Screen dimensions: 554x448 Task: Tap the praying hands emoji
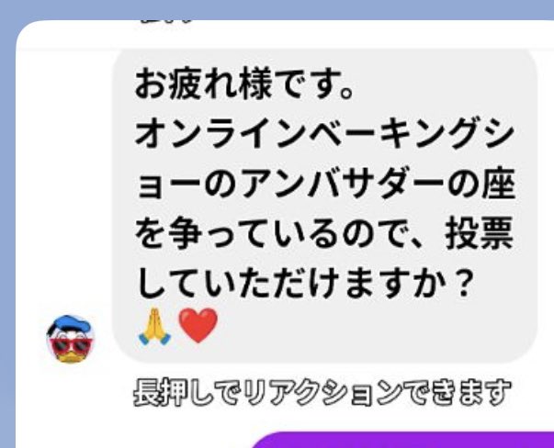coord(154,326)
